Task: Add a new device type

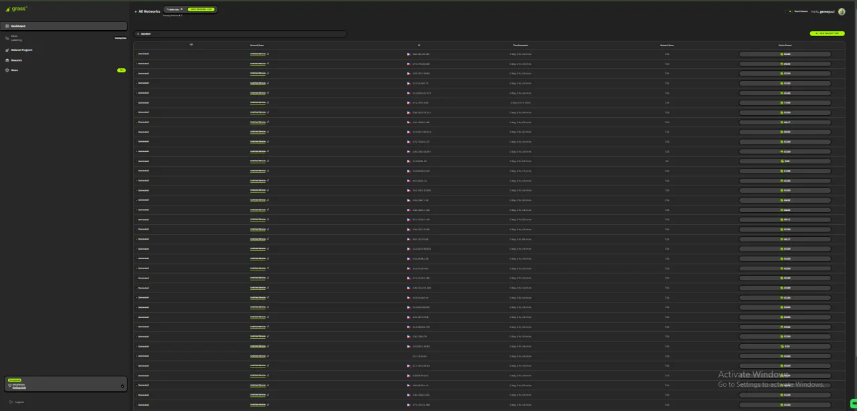Action: (827, 33)
